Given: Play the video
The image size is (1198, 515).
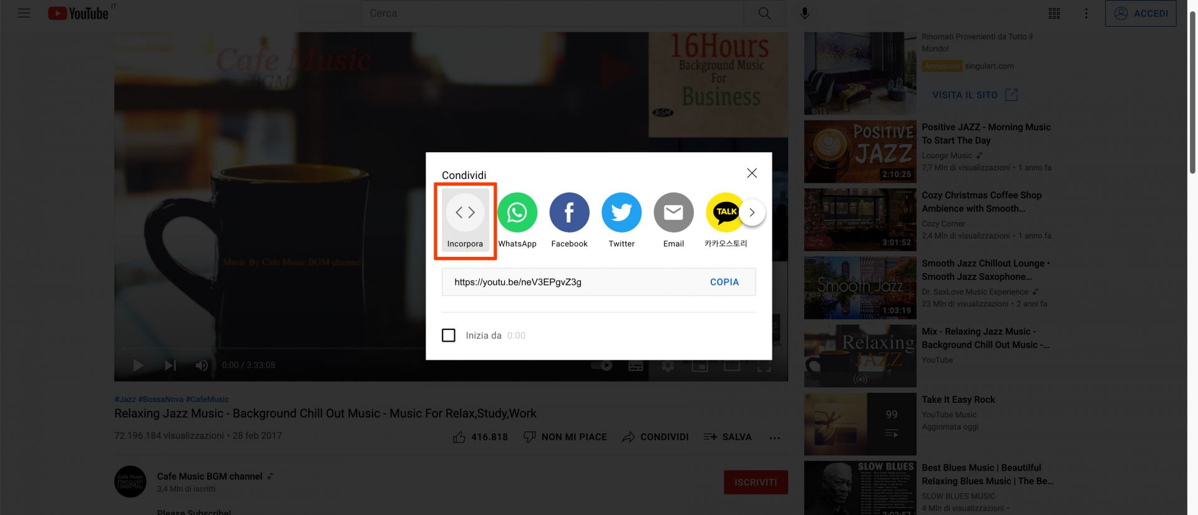Looking at the screenshot, I should click(x=139, y=365).
